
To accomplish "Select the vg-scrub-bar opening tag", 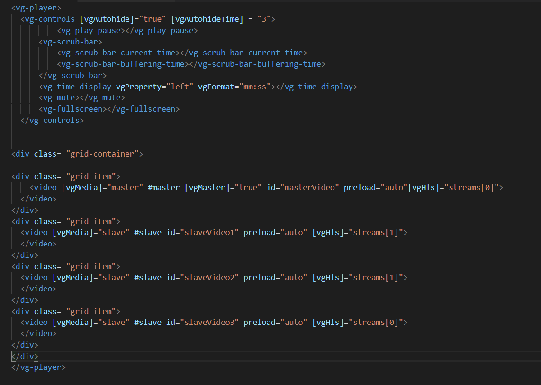I will pyautogui.click(x=70, y=42).
